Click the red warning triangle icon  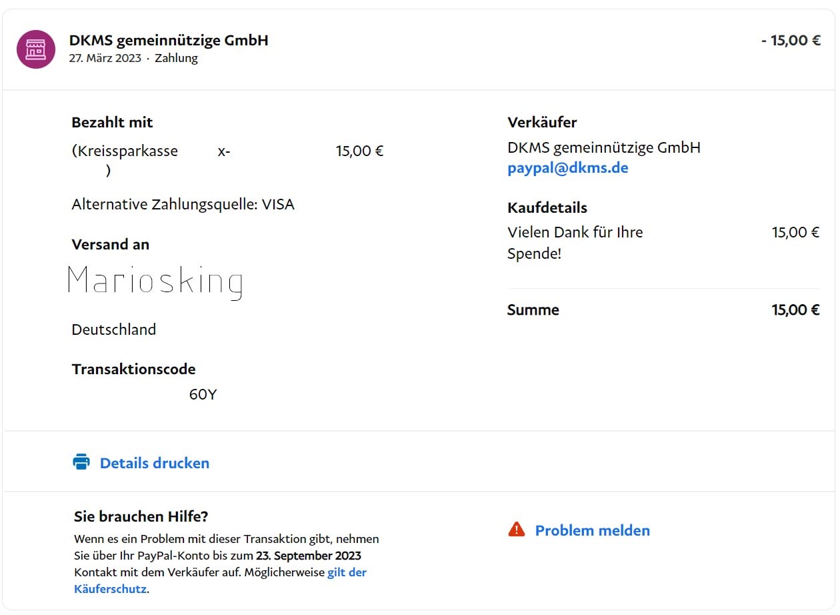517,530
